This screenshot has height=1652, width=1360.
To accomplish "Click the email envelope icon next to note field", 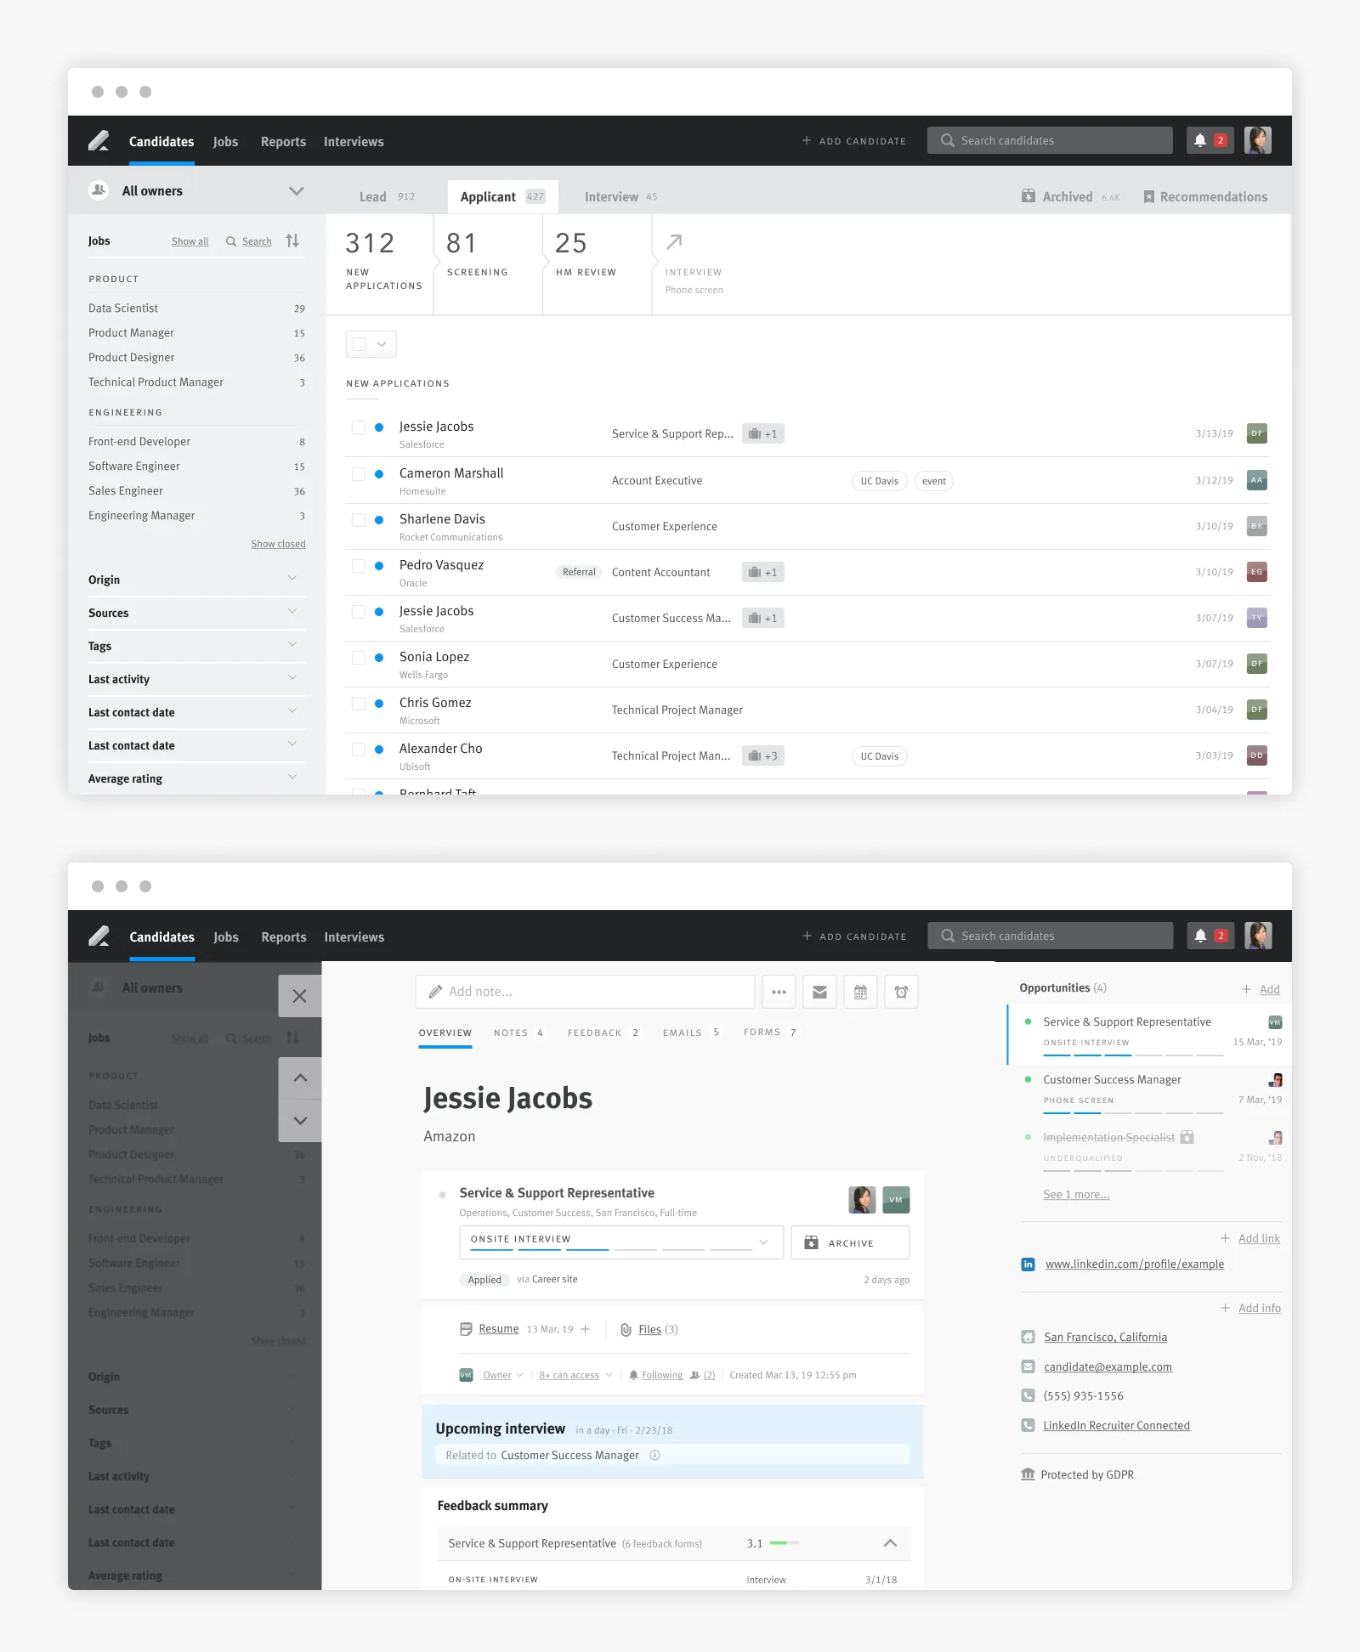I will coord(819,992).
